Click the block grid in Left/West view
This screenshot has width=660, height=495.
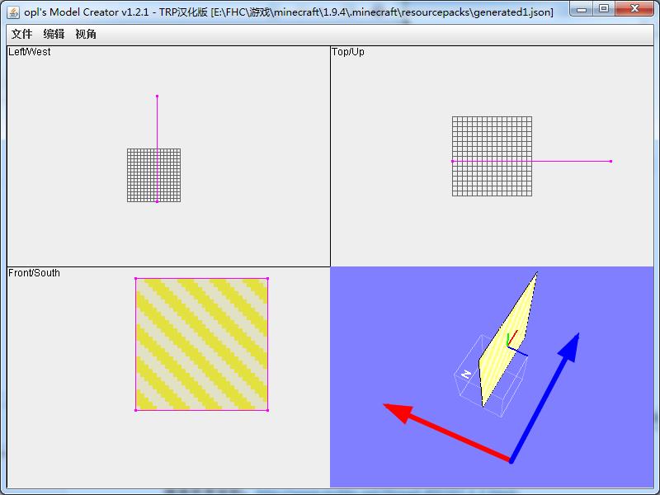(142, 175)
